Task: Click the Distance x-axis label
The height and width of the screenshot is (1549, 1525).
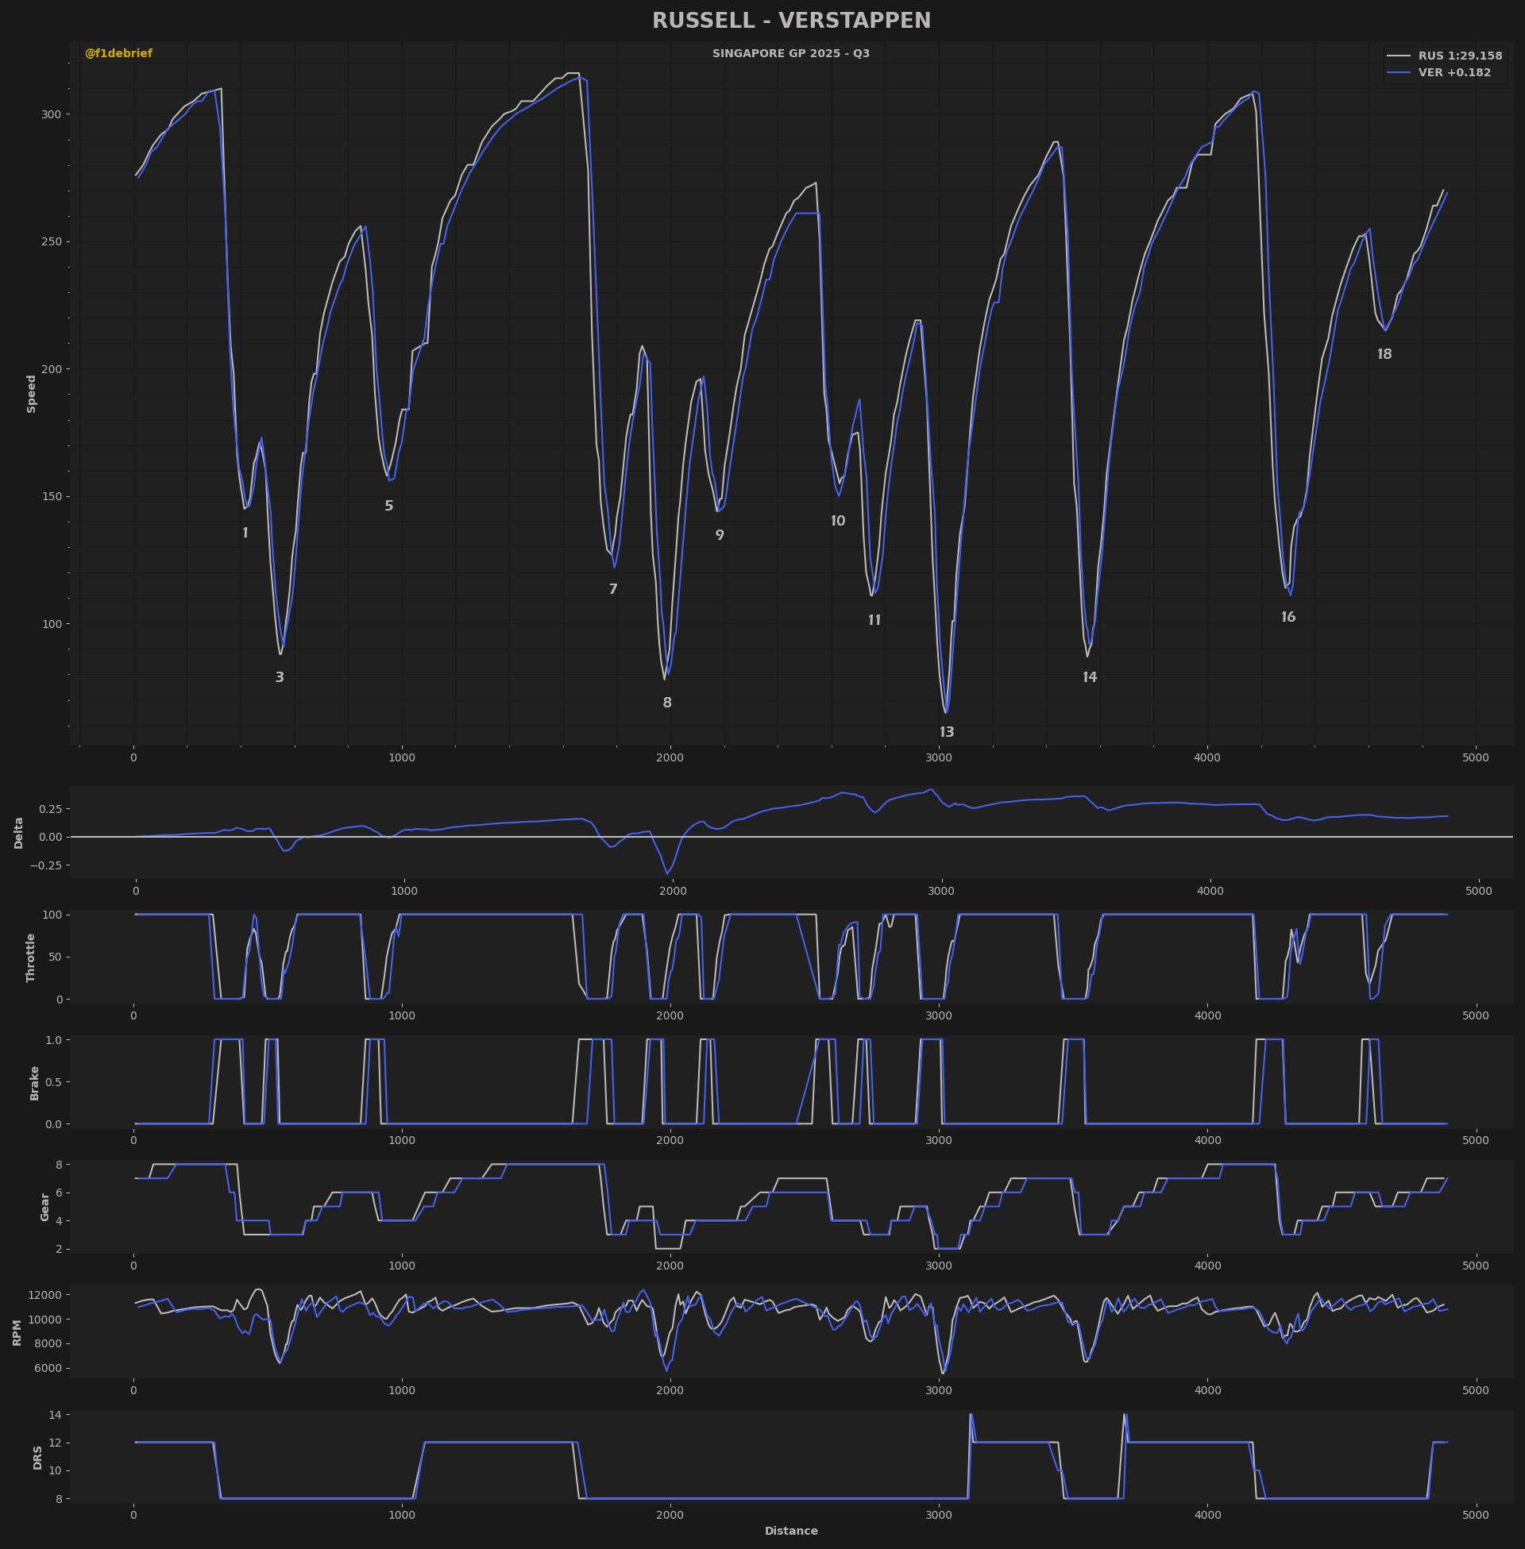Action: pos(791,1531)
